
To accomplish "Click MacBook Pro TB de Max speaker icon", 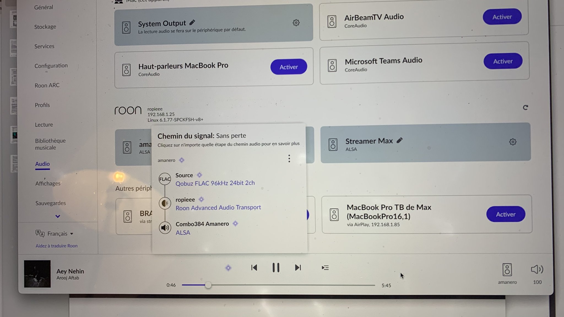I will (x=334, y=215).
